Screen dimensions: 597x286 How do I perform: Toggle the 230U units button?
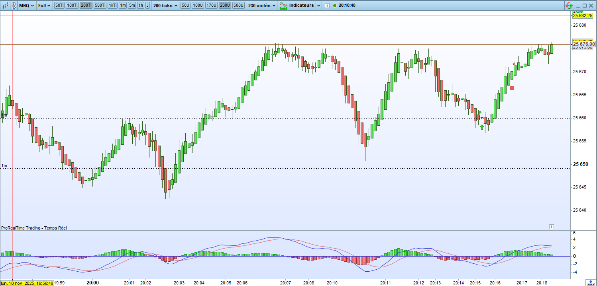pos(225,6)
